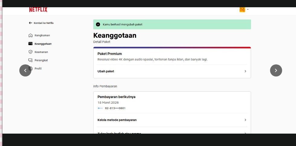This screenshot has height=146, width=296.
Task: Click the 4K resolution plan description
Action: [153, 59]
